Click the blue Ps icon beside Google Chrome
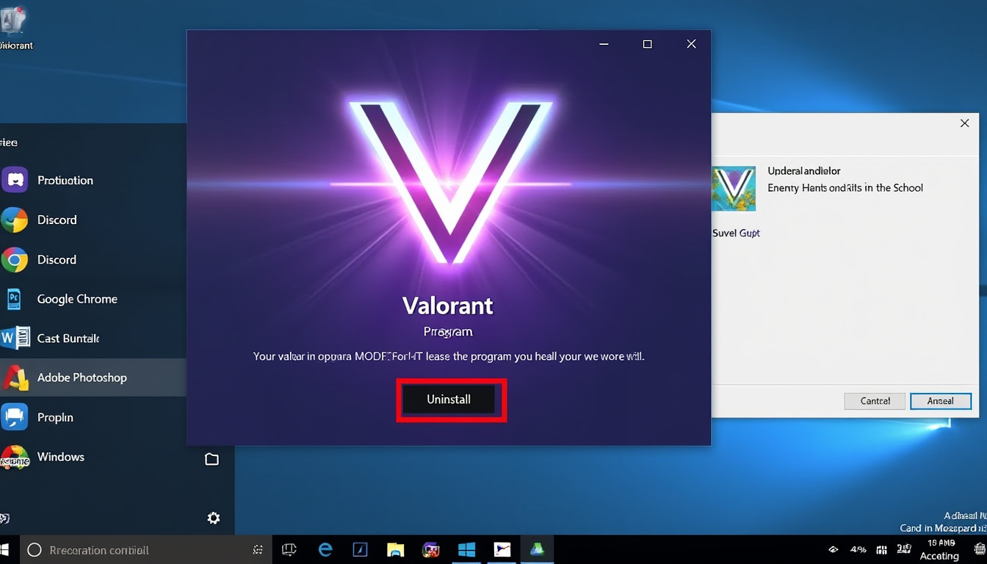 [x=14, y=299]
